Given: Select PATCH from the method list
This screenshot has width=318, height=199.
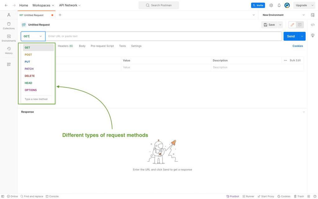Looking at the screenshot, I should click(x=38, y=69).
